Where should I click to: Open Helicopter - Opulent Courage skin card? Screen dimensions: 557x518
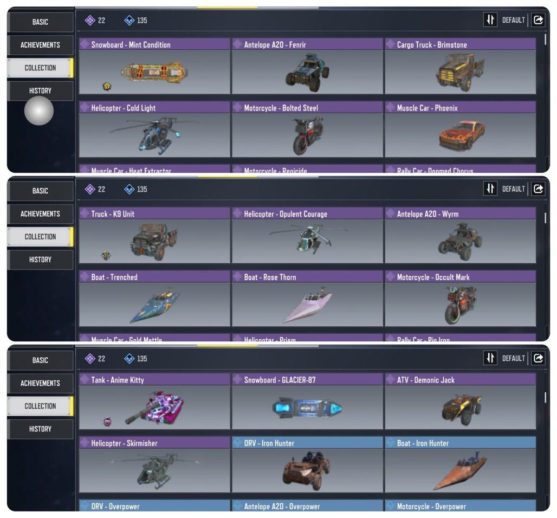(x=308, y=235)
